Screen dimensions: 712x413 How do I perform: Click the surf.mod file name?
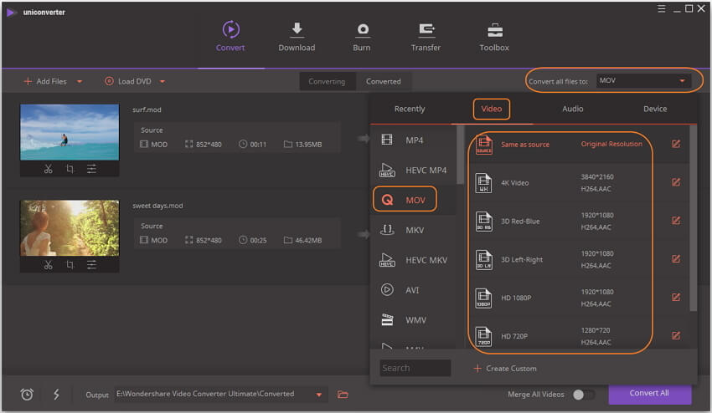pos(147,110)
